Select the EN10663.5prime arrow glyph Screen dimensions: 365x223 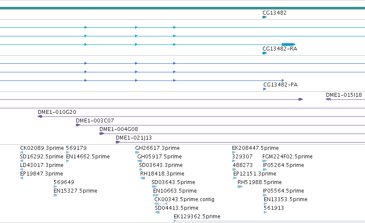(x=156, y=195)
